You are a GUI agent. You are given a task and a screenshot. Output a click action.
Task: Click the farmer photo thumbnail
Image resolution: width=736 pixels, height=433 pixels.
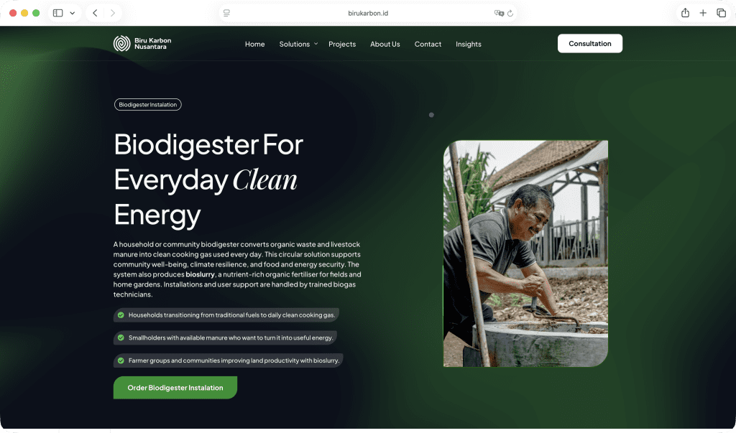(x=525, y=253)
